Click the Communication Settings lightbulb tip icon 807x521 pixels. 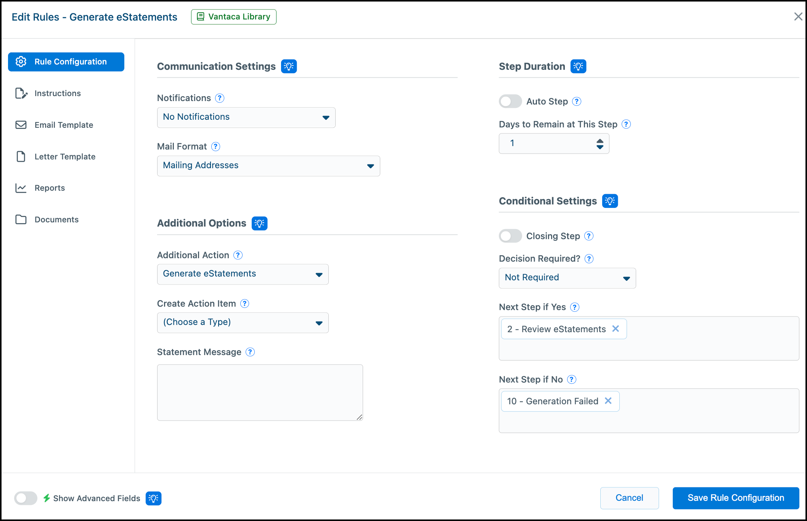(289, 66)
